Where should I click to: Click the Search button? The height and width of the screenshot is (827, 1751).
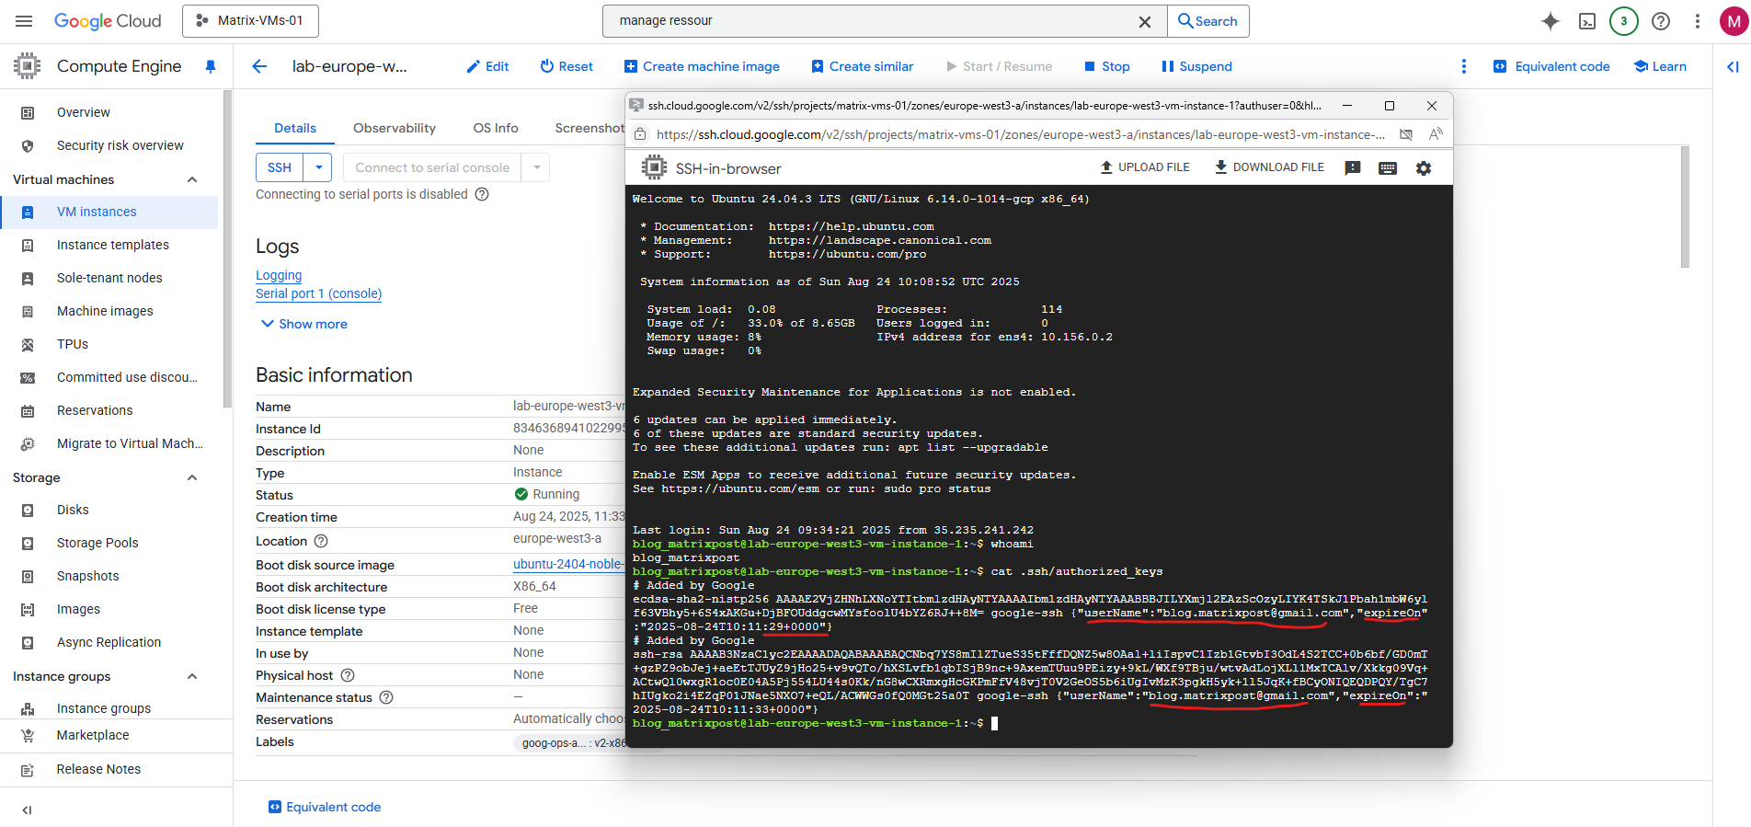(x=1207, y=21)
